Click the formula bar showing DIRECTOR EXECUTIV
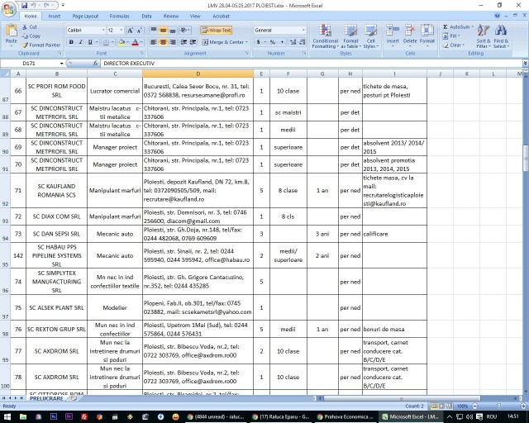Screen dimensions: 529x423 tap(311, 63)
